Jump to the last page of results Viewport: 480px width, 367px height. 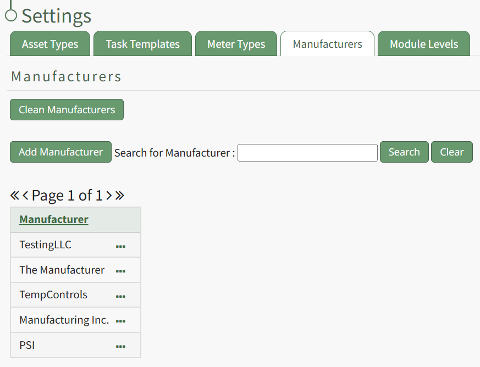click(x=120, y=195)
